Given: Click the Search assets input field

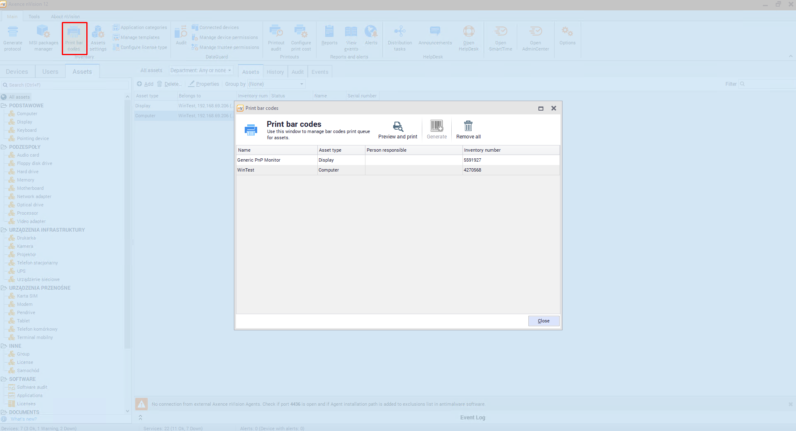Looking at the screenshot, I should 66,85.
